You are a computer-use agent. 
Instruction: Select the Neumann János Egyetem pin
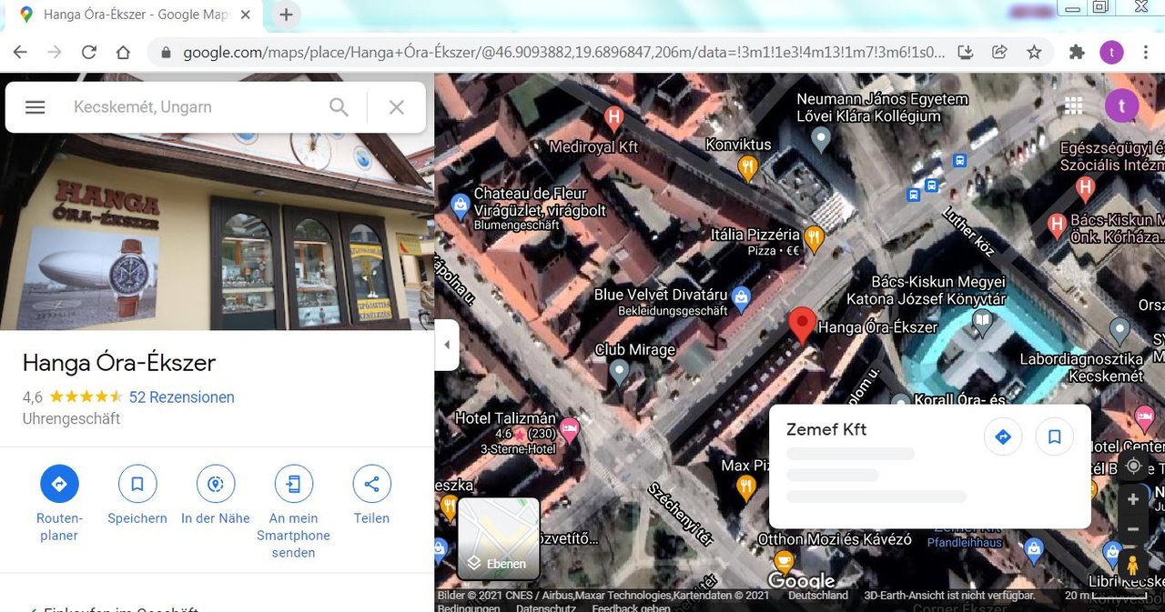821,139
